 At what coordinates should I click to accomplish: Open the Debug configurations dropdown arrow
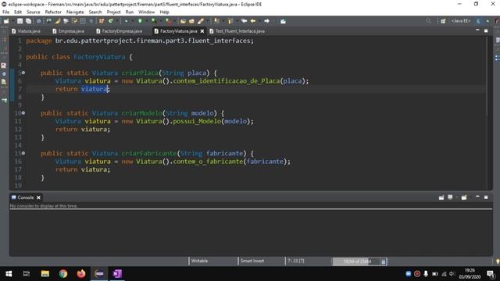coord(133,21)
